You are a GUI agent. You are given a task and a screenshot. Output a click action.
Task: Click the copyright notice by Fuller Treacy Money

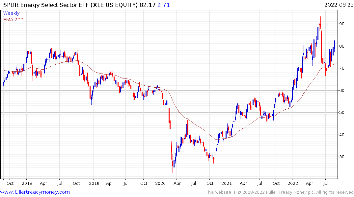(280, 192)
